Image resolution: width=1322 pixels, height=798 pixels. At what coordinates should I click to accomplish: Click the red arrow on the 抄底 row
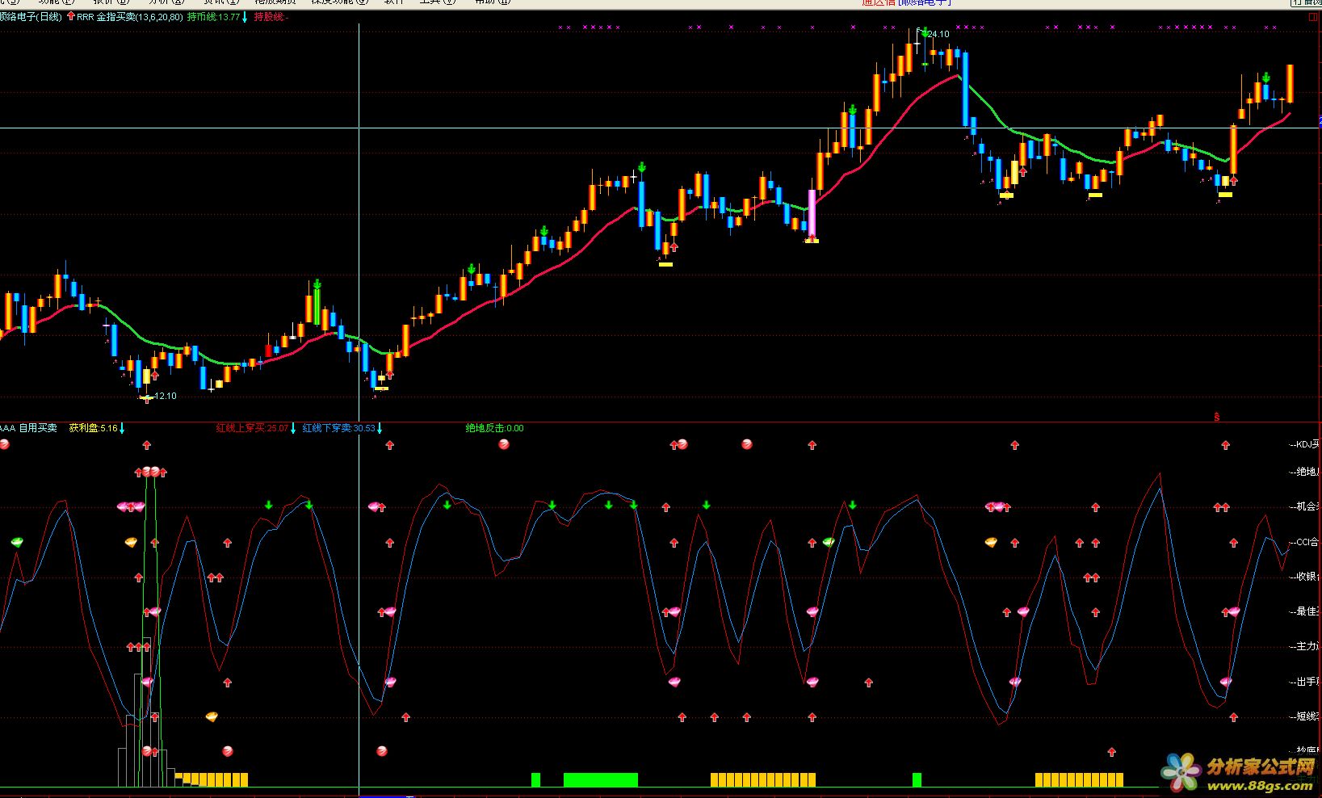pos(1112,751)
